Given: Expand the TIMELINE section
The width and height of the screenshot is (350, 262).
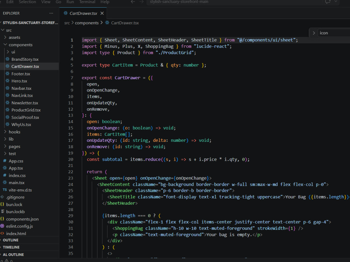Looking at the screenshot, I should point(29,247).
